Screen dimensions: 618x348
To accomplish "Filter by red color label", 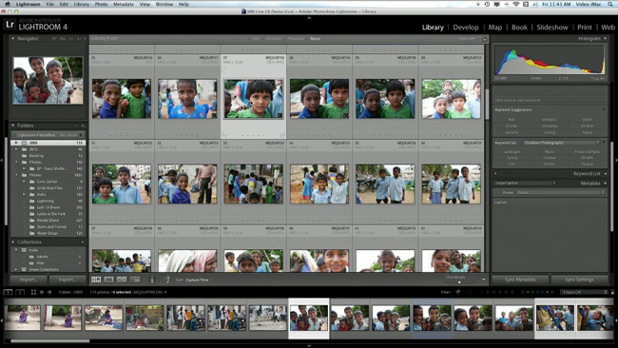I will (x=523, y=293).
